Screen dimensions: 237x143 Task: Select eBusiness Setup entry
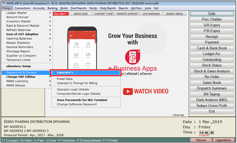point(27,66)
